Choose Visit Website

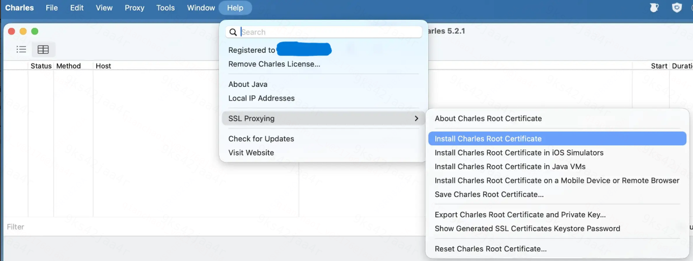tap(324, 152)
